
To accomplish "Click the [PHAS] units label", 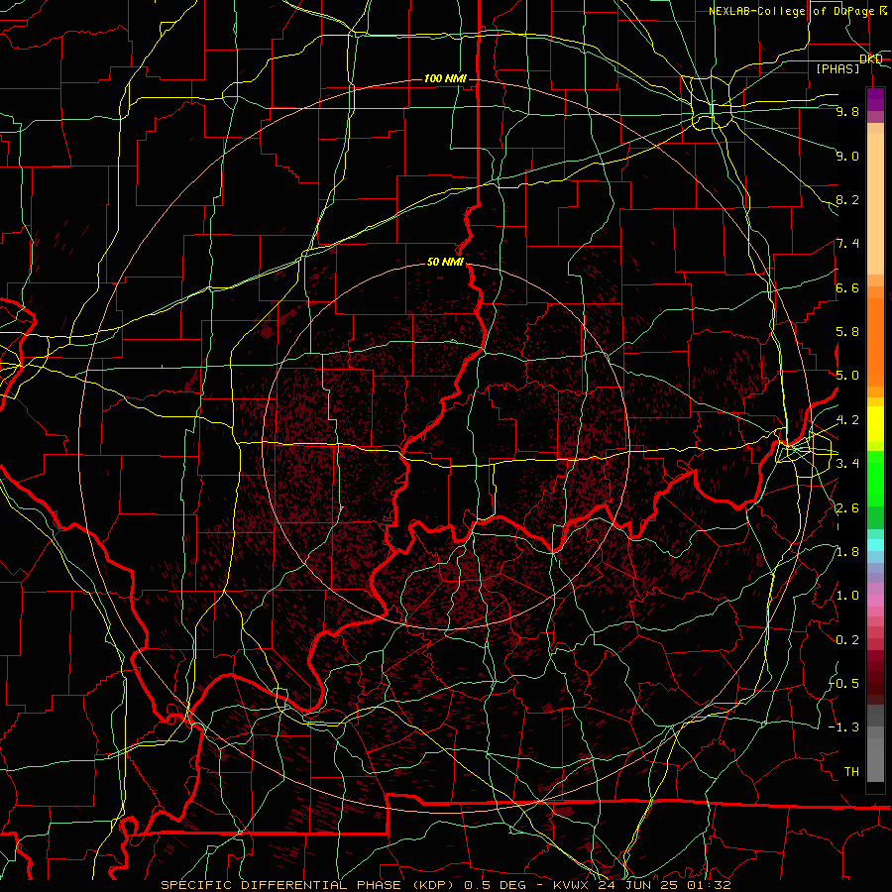I will [837, 68].
